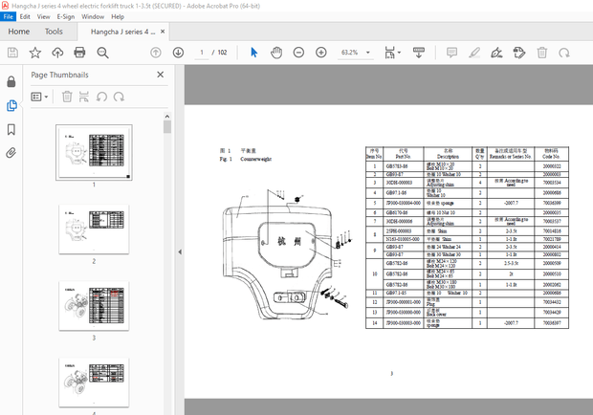Screen dimensions: 593x415
Task: Open the security lock panel icon
Action: point(11,81)
